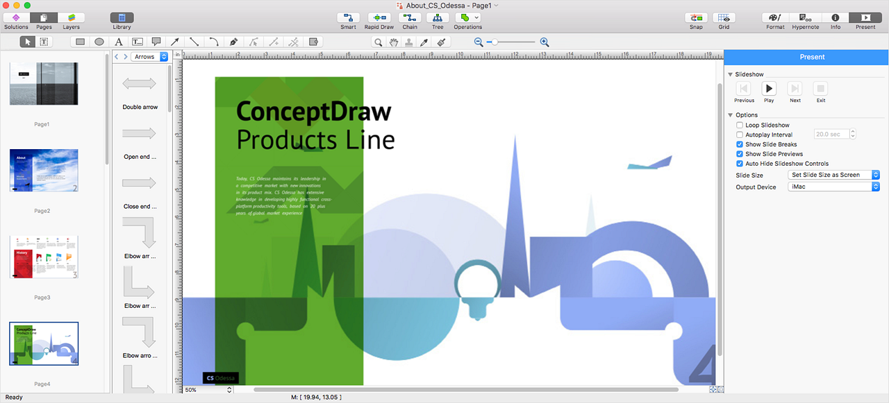
Task: Open the Info panel
Action: click(835, 17)
